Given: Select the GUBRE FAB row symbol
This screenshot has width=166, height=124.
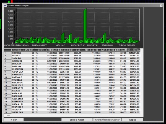Looking at the screenshot, I should [17, 112].
